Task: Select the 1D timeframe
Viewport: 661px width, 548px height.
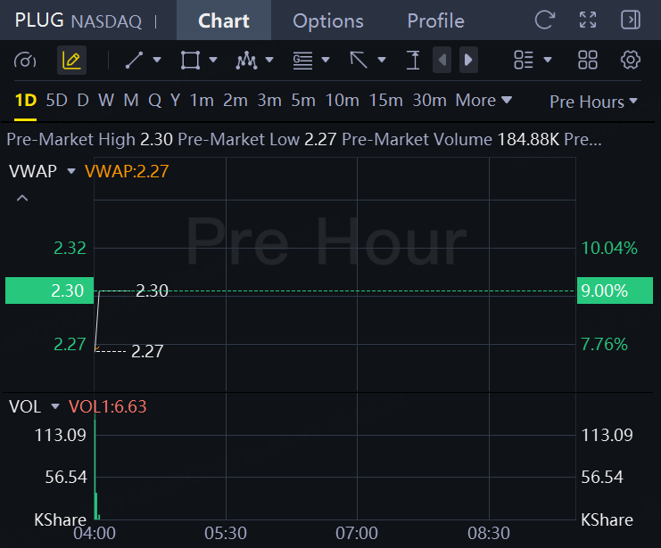Action: [26, 101]
